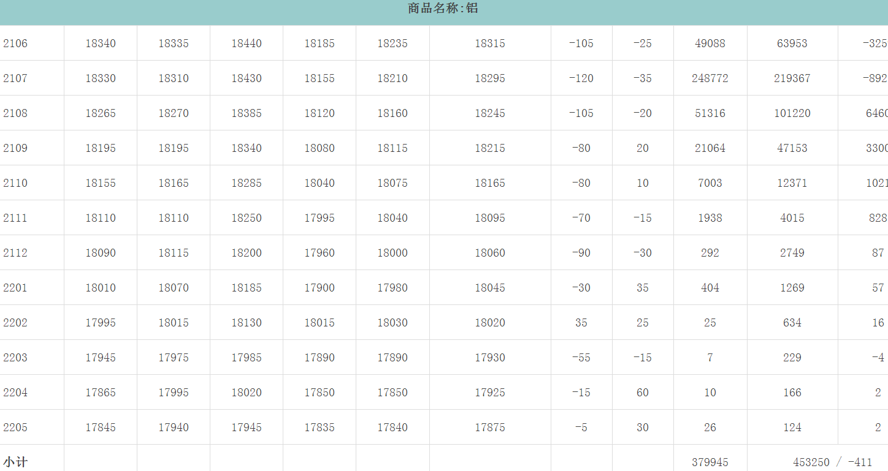Click the 18245 settlement price cell
888x471 pixels.
point(490,113)
